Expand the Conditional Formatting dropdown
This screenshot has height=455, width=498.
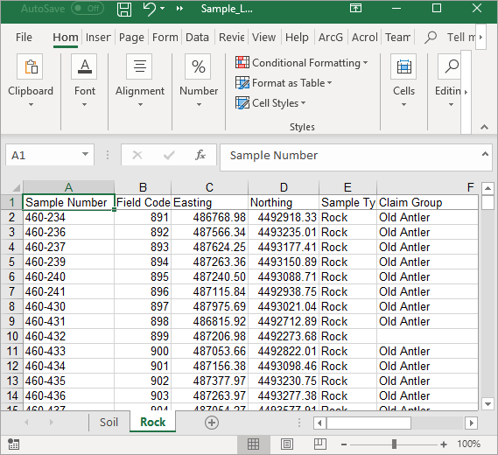coord(301,62)
